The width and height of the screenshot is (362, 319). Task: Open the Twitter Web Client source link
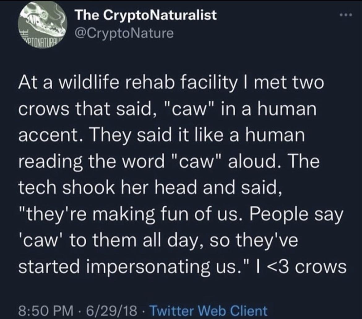[210, 310]
